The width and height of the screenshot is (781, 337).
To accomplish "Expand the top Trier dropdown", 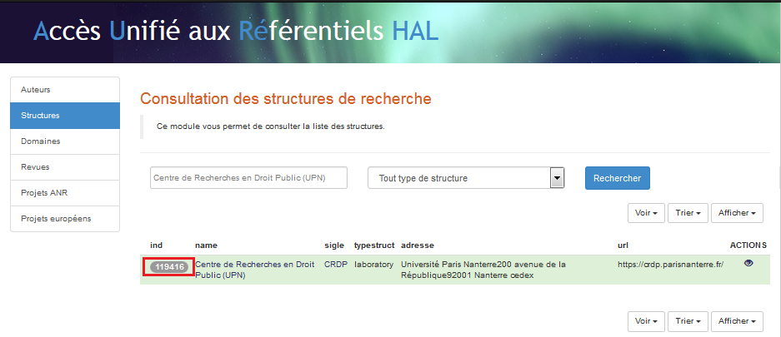I will coord(688,213).
